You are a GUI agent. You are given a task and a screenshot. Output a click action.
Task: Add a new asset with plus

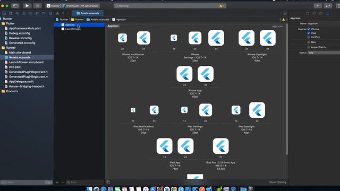click(x=57, y=183)
